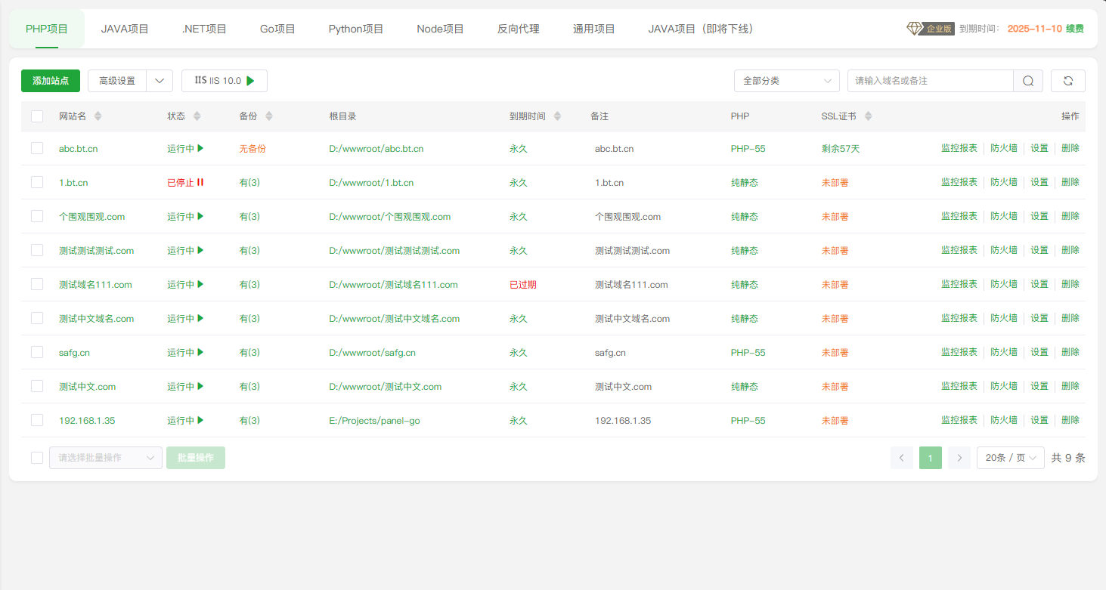Click the running play icon for abc.bt.cn
1106x590 pixels.
point(200,149)
